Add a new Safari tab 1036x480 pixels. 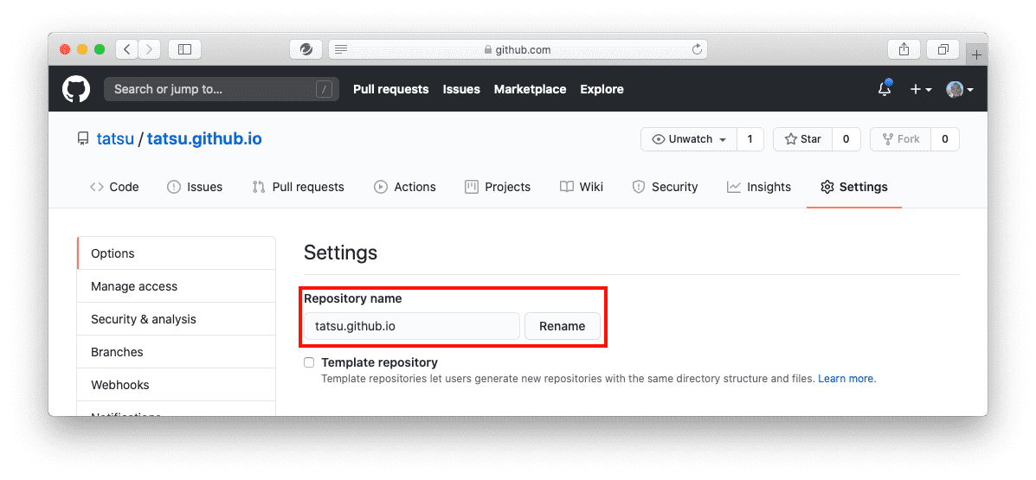pyautogui.click(x=977, y=54)
